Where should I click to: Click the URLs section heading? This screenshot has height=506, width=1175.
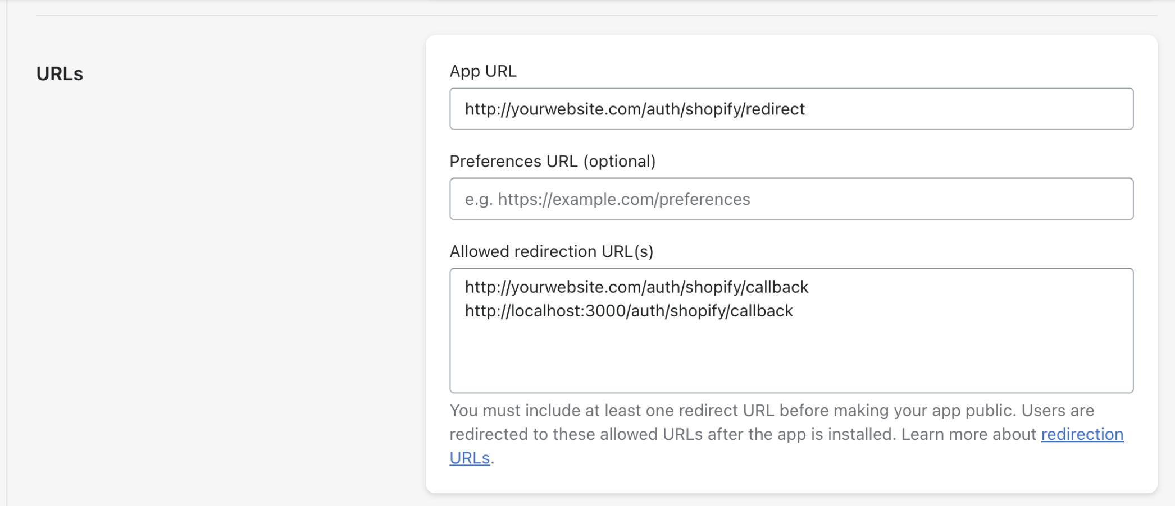tap(60, 74)
